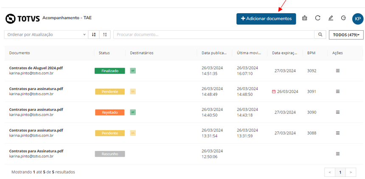Open actions menu for the Rascunho row
Viewport: 365px width, 179px height.
click(338, 153)
